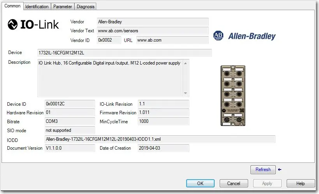
Task: Click the 'MinCycleTime' label
Action: click(x=114, y=122)
